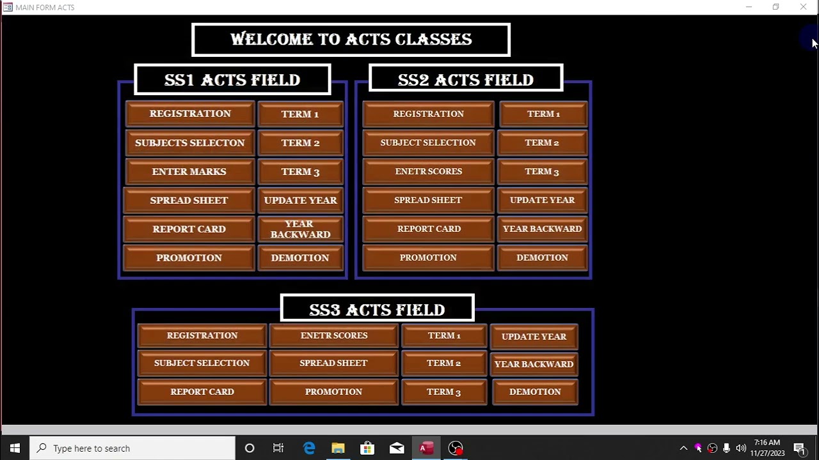This screenshot has width=819, height=460.
Task: Select SS3 TERM 1 button
Action: click(x=444, y=335)
